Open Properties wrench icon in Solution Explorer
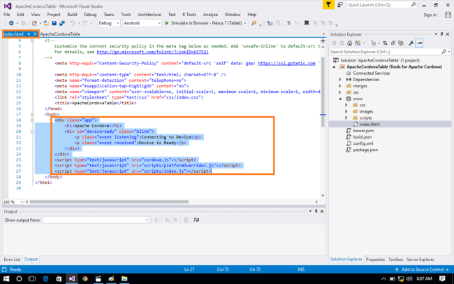The width and height of the screenshot is (454, 284). [x=411, y=43]
